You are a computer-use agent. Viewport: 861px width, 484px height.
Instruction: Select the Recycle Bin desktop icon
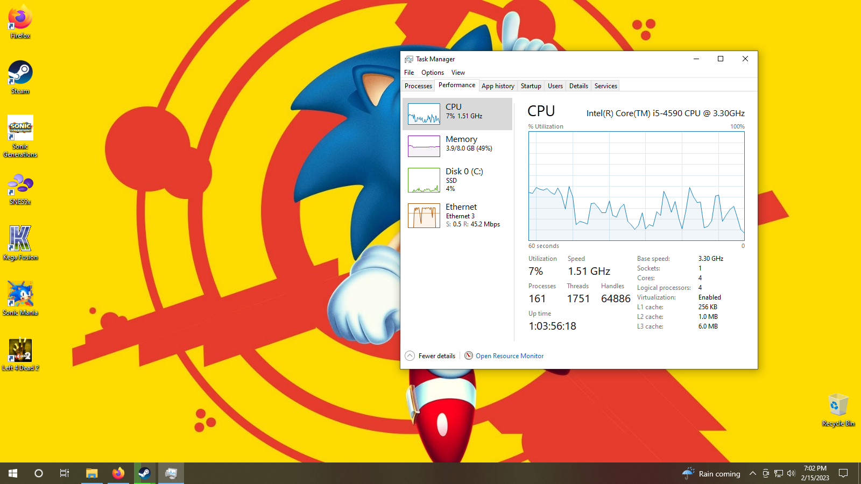coord(838,410)
